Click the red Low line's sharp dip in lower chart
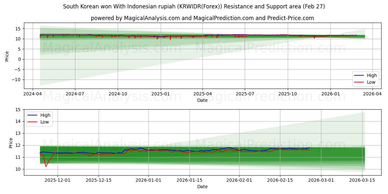Screen dimensions: 388x194 [x=46, y=166]
